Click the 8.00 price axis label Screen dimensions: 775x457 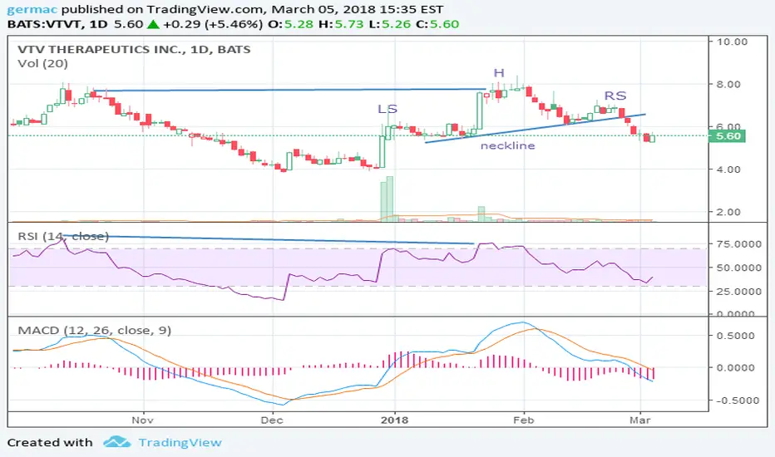point(729,85)
